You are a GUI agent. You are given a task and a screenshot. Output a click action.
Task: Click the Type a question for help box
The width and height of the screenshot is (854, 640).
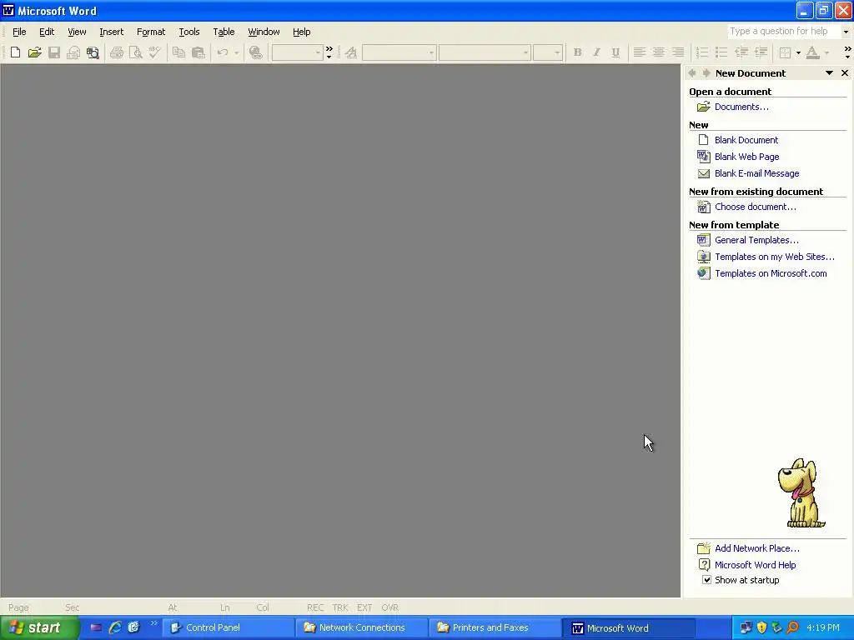point(784,31)
